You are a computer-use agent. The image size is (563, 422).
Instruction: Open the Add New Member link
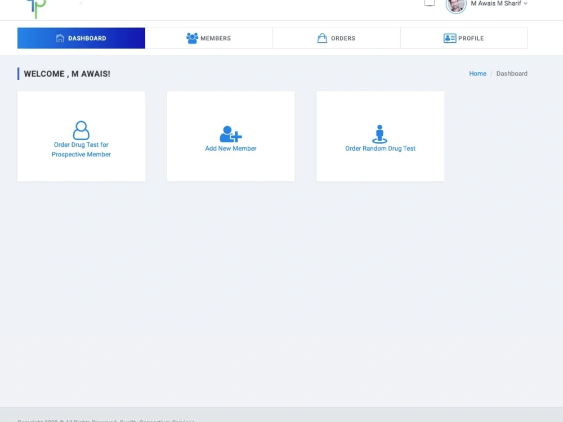point(230,148)
